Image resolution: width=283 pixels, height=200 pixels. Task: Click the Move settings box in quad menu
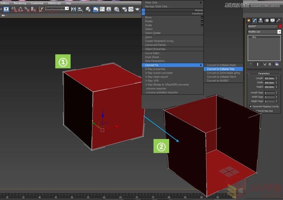pos(202,17)
